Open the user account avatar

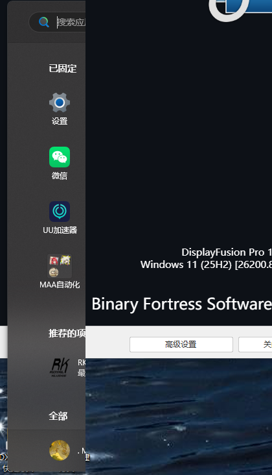tap(60, 450)
